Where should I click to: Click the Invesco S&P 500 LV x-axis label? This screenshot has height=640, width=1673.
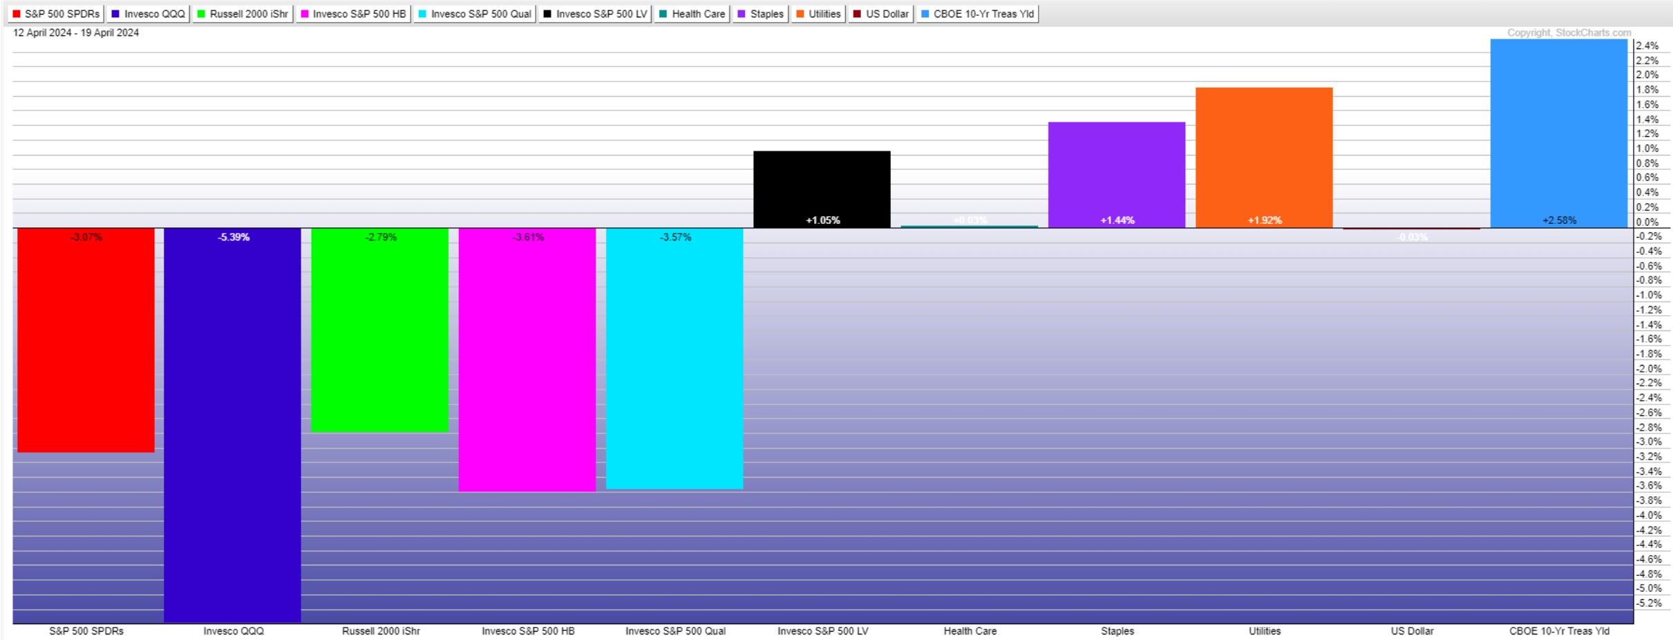(823, 631)
